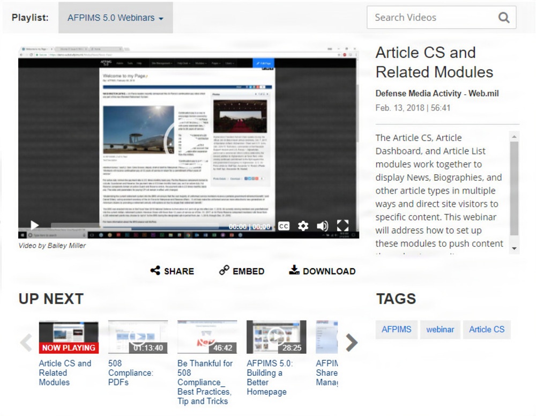536x416 pixels.
Task: Open the 28:25 Building a Better Homepage thumbnail
Action: coord(277,337)
